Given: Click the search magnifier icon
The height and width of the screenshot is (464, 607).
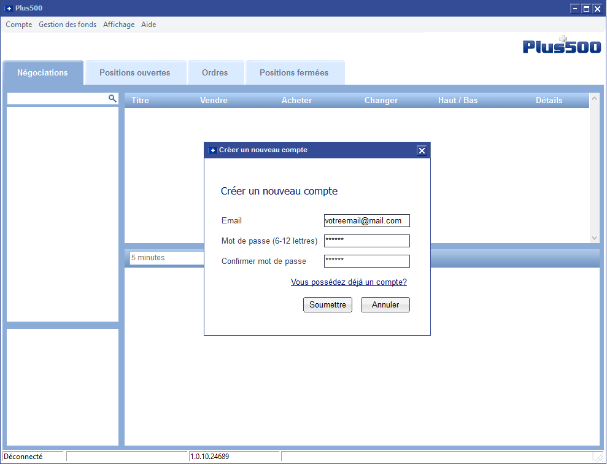Looking at the screenshot, I should click(x=112, y=98).
